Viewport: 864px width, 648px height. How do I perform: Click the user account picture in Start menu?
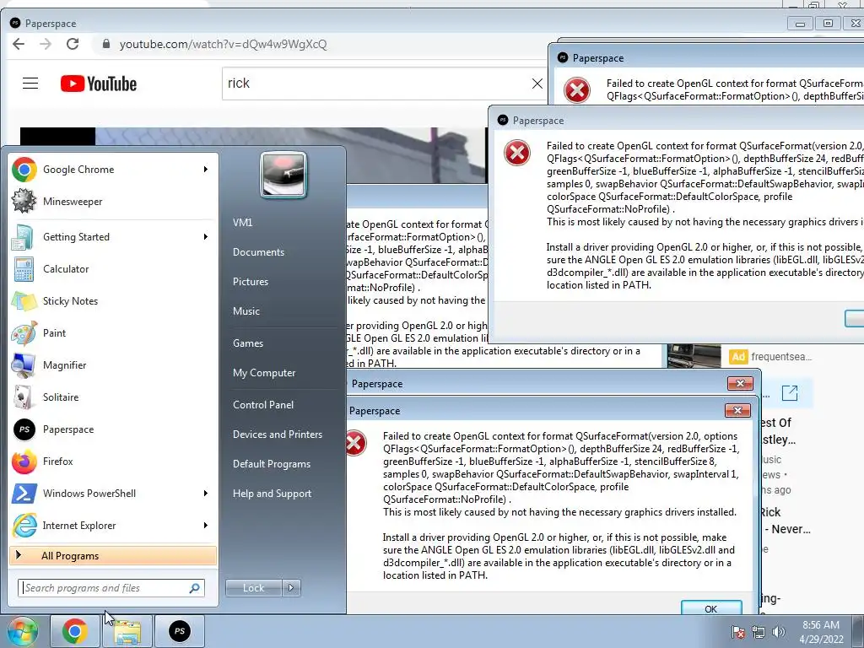click(x=283, y=175)
